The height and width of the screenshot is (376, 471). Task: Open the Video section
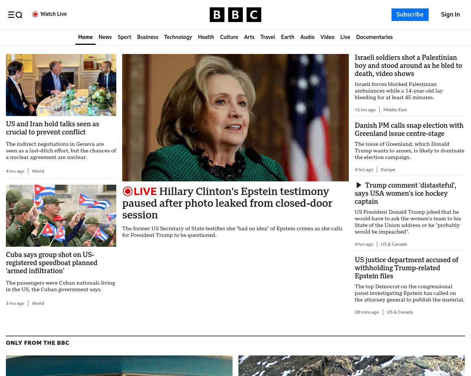(x=327, y=37)
